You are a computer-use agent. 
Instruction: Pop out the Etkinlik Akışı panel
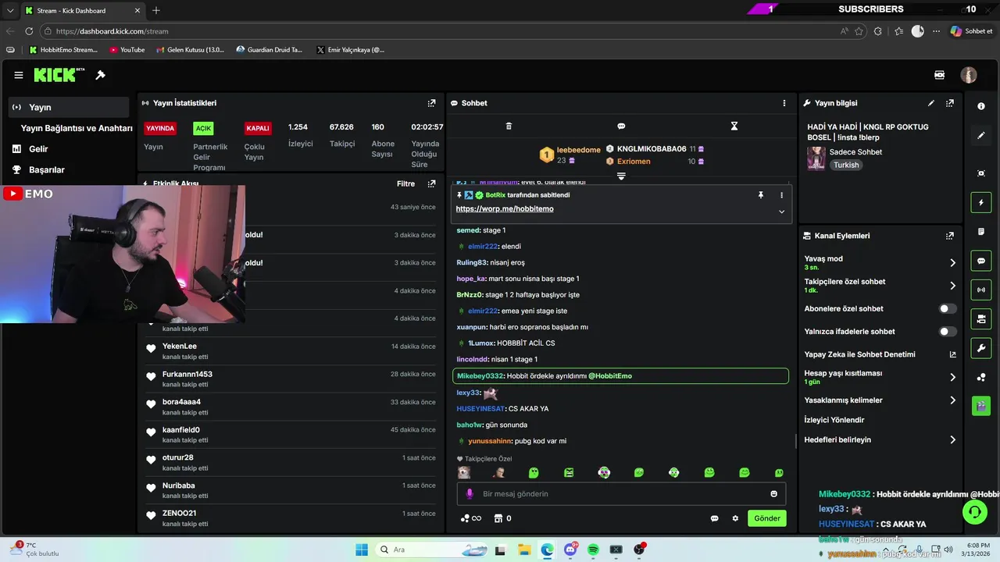(x=431, y=184)
